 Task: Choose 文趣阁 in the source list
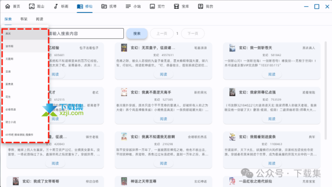pyautogui.click(x=25, y=59)
